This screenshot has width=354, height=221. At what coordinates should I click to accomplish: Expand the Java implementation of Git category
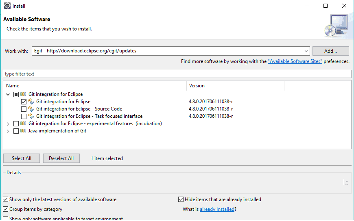click(8, 131)
